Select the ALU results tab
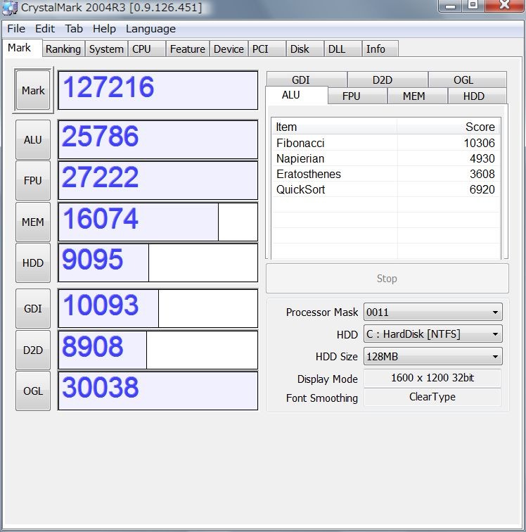This screenshot has height=532, width=526. coord(297,95)
